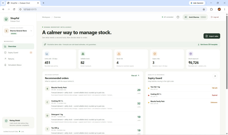Click the ₹6,726 stock exposure value
Screen dimensions: 228x135
pyautogui.click(x=193, y=63)
